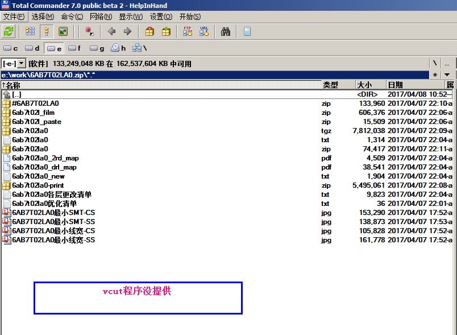Switch to drive g
The width and height of the screenshot is (457, 335).
[97, 48]
